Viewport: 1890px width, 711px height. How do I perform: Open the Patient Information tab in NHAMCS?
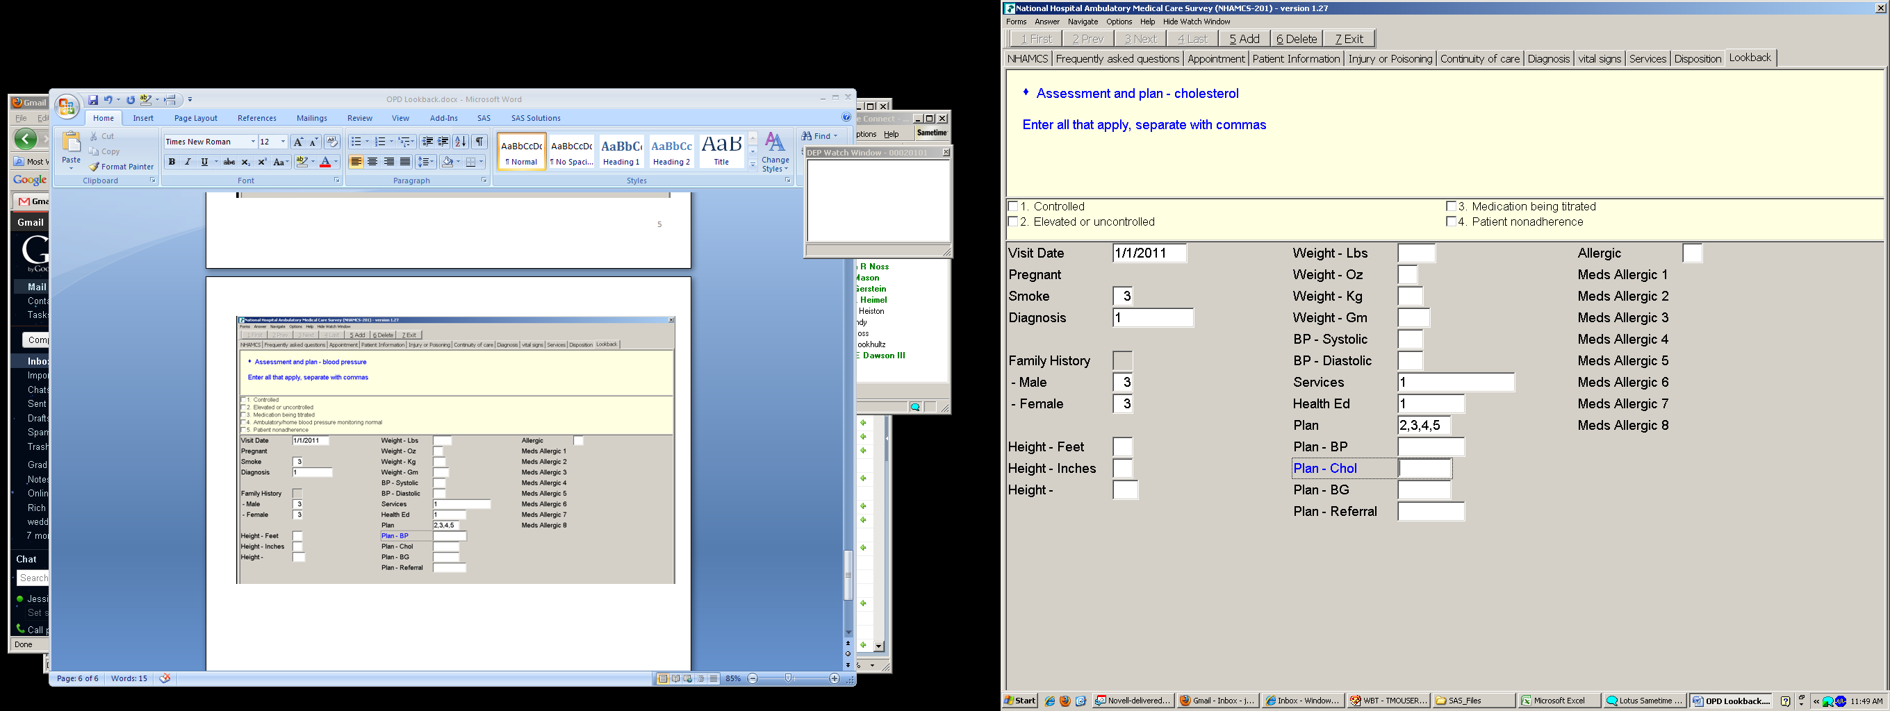[1296, 58]
